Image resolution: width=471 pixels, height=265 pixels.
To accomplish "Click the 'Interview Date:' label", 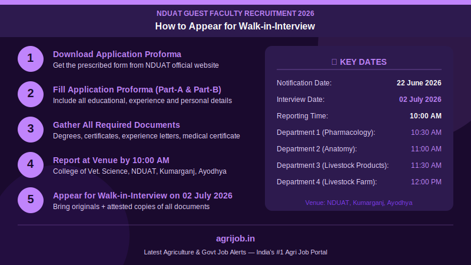I will [300, 100].
